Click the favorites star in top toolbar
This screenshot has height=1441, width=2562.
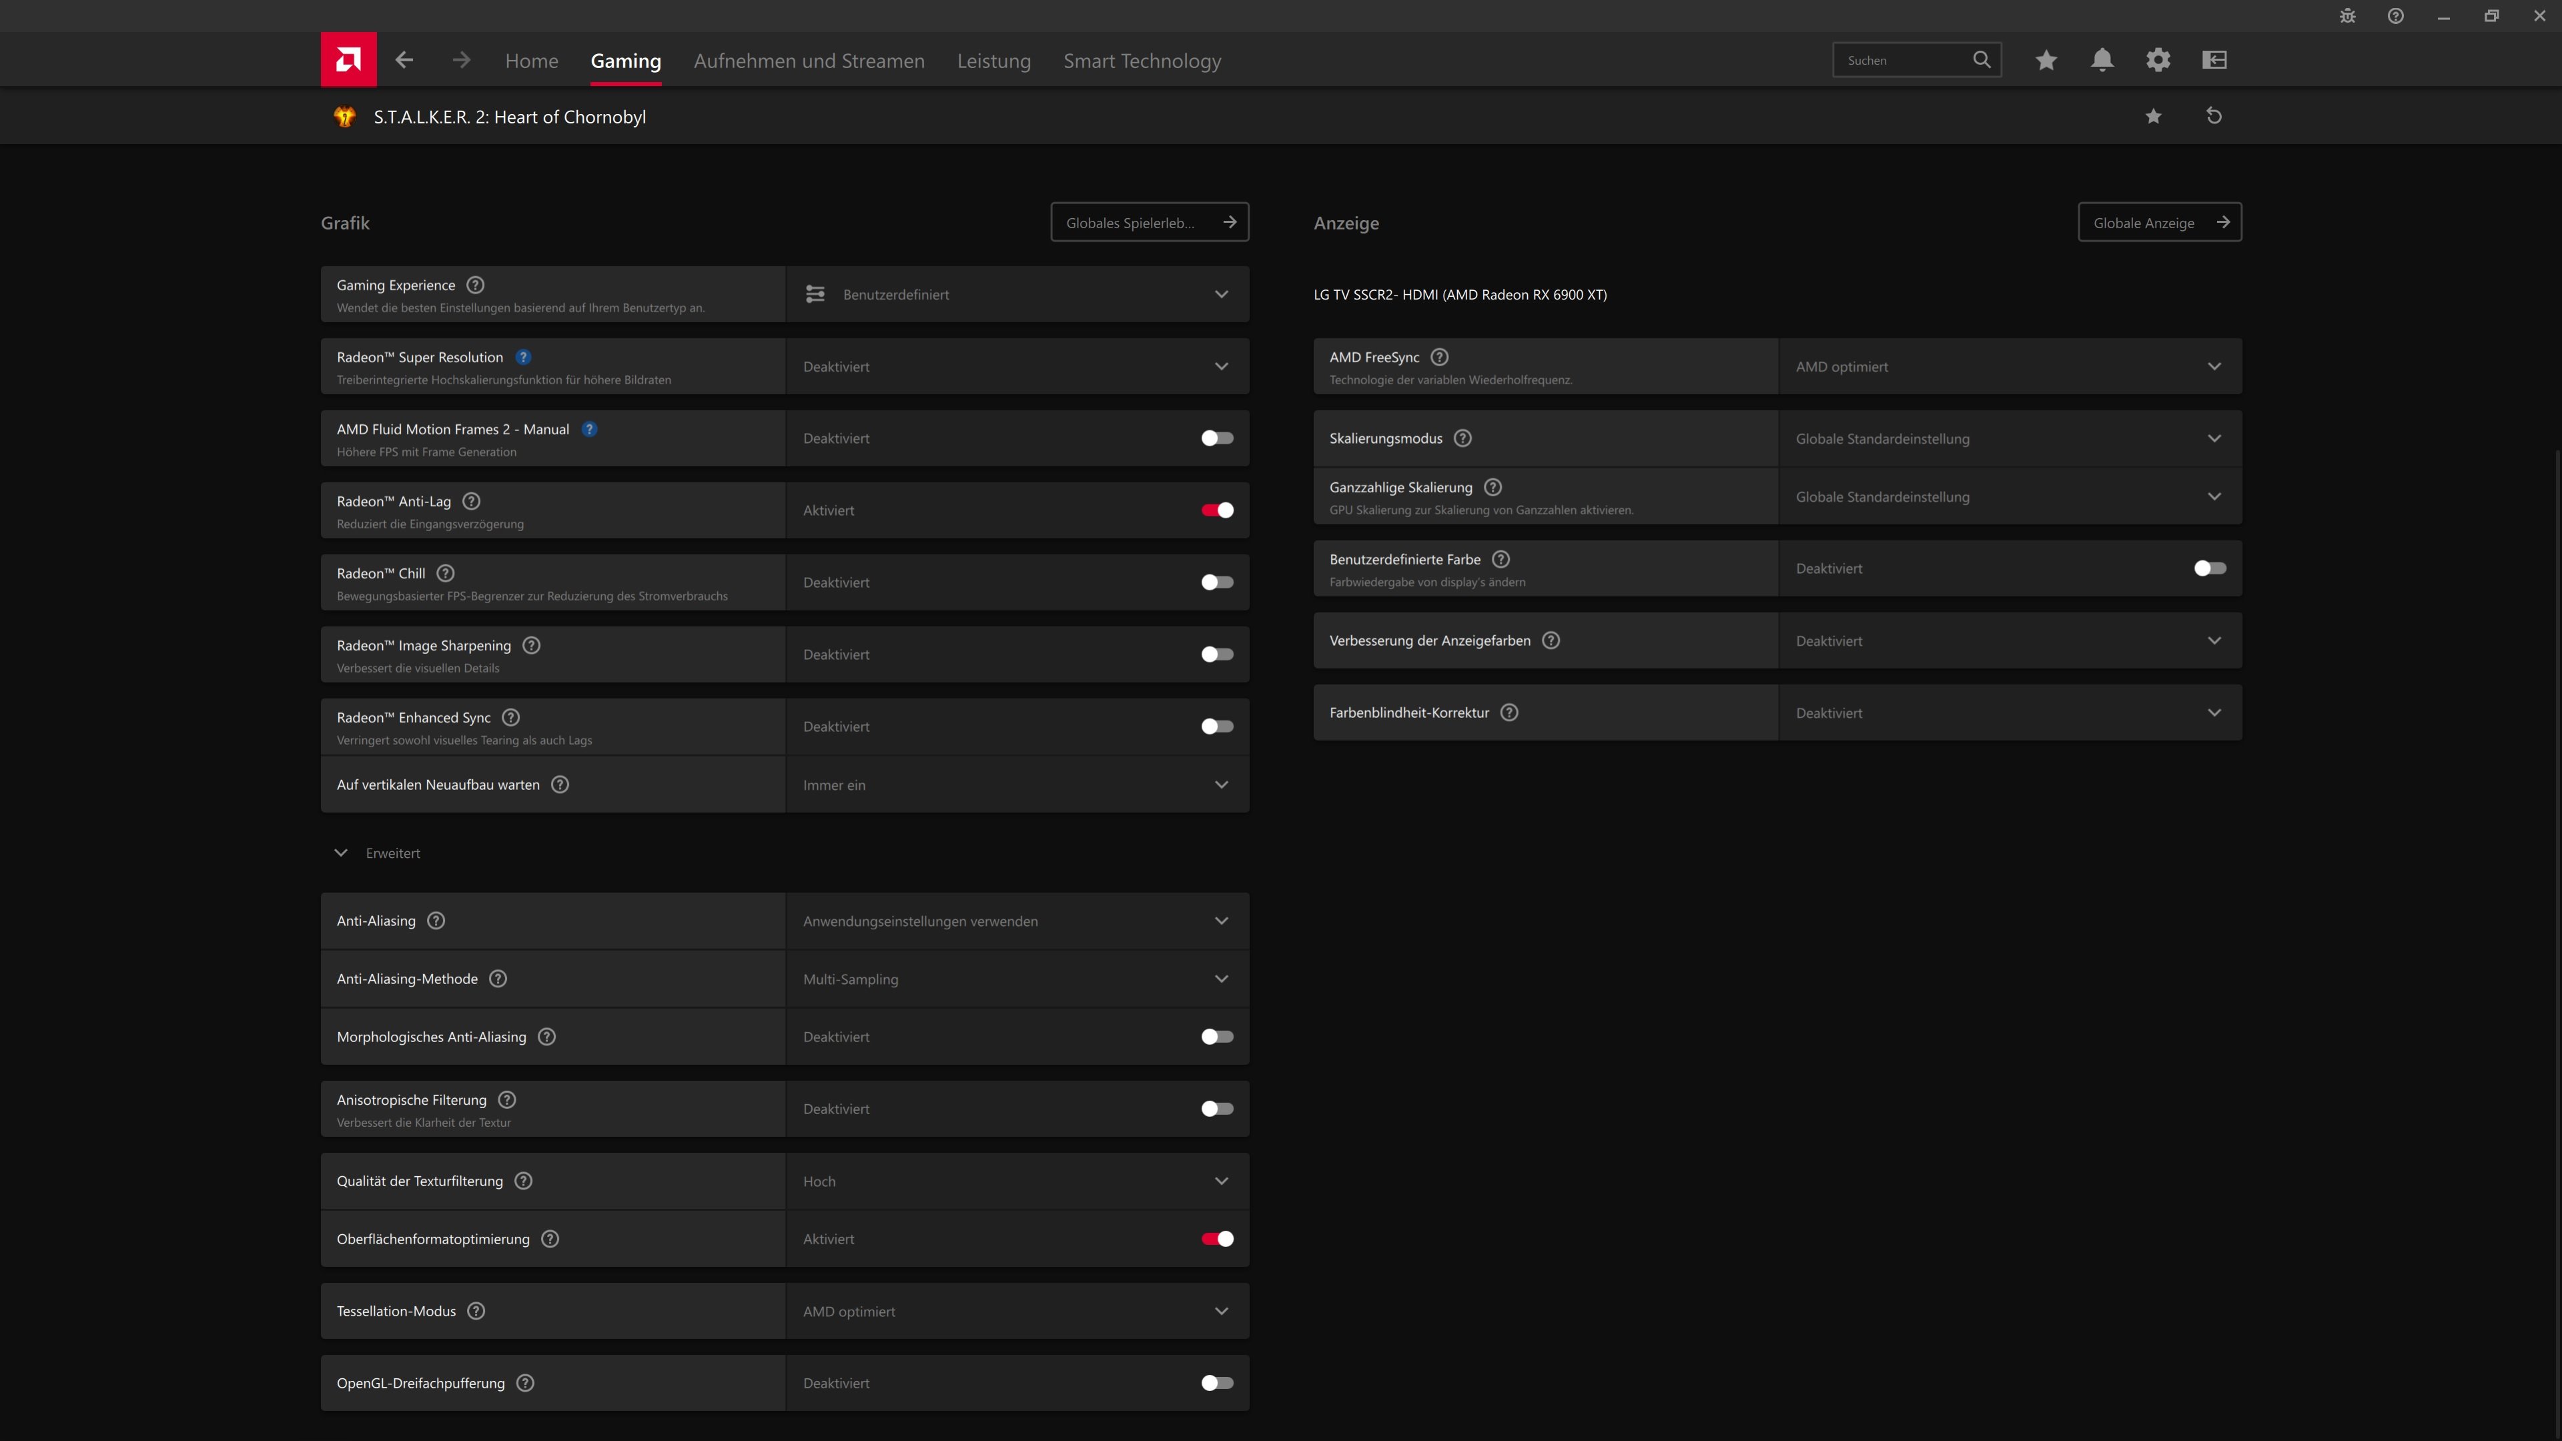click(2046, 59)
